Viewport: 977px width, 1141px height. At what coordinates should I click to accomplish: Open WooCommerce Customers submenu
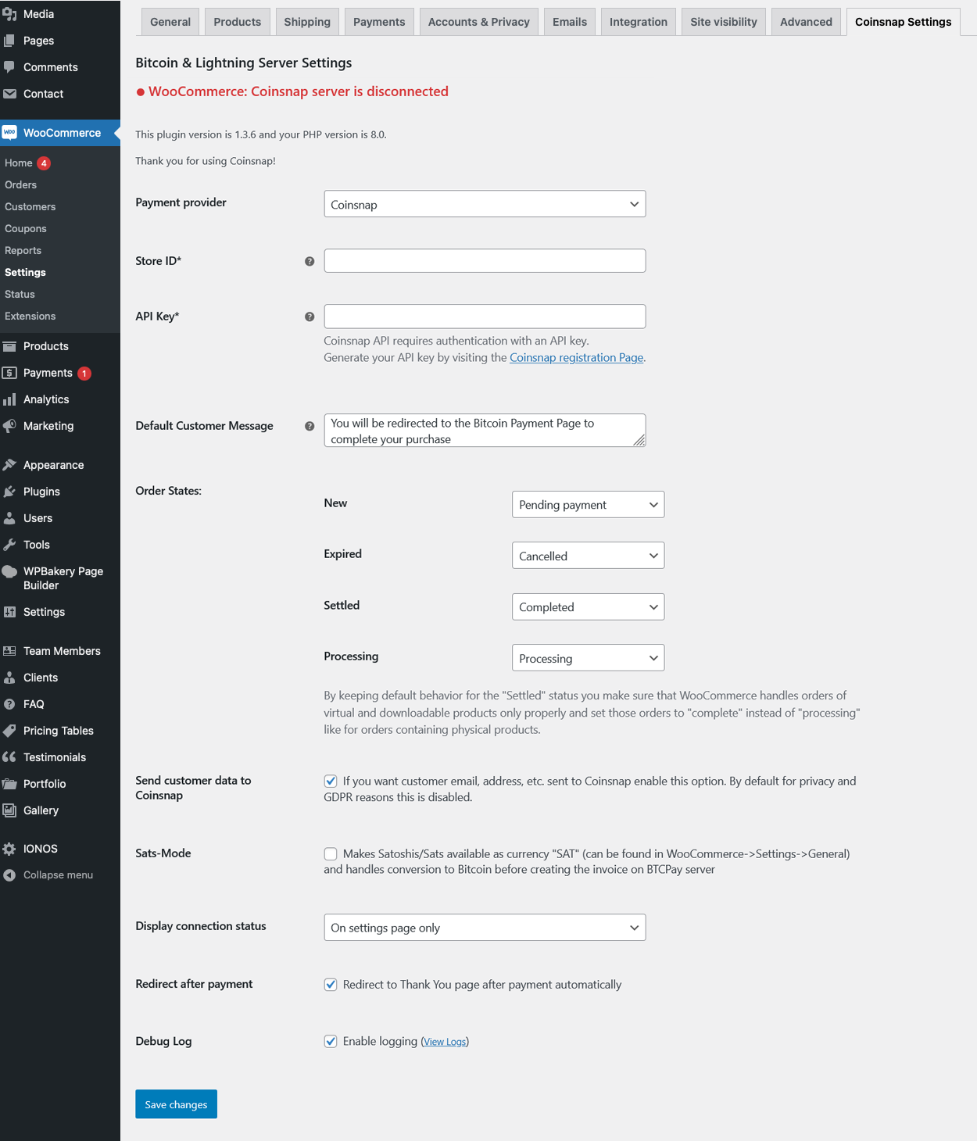point(30,207)
